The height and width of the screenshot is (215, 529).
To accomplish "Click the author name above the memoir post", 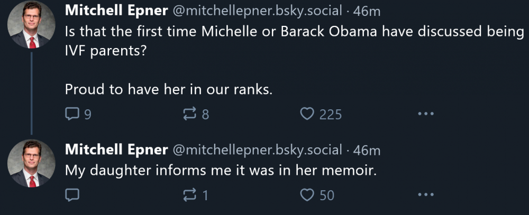I will [x=116, y=149].
